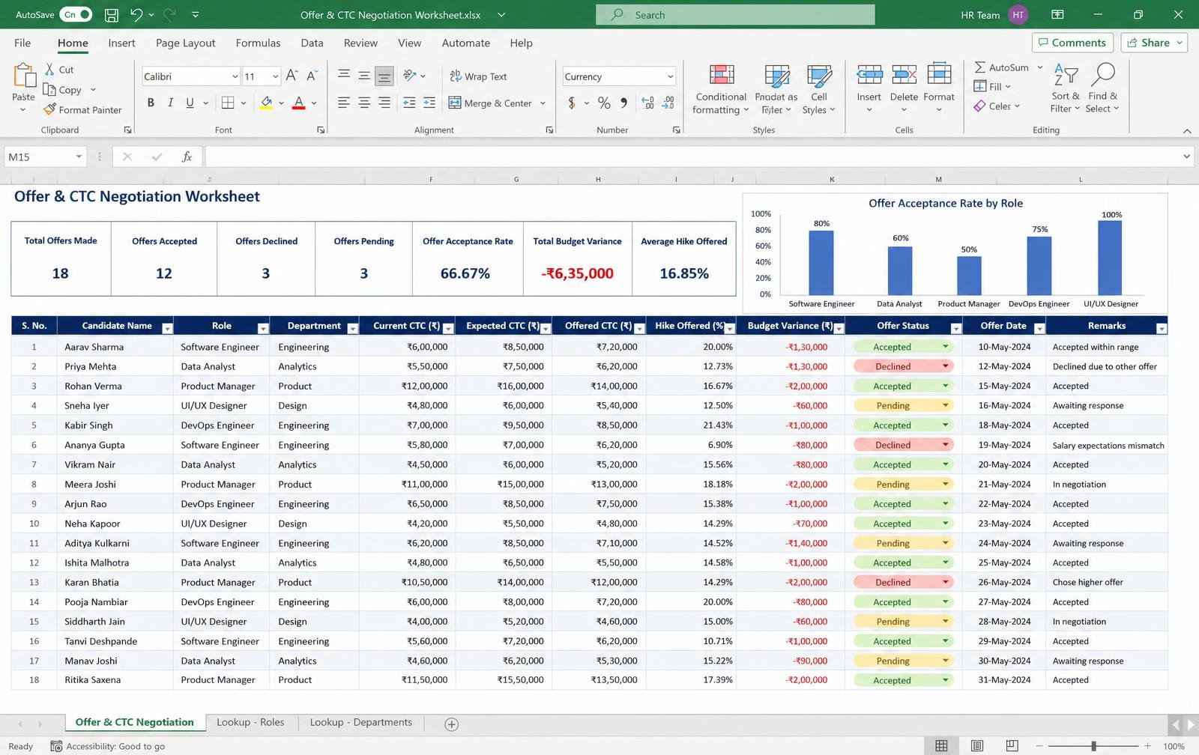Click the Copy icon
Image resolution: width=1199 pixels, height=755 pixels.
49,89
